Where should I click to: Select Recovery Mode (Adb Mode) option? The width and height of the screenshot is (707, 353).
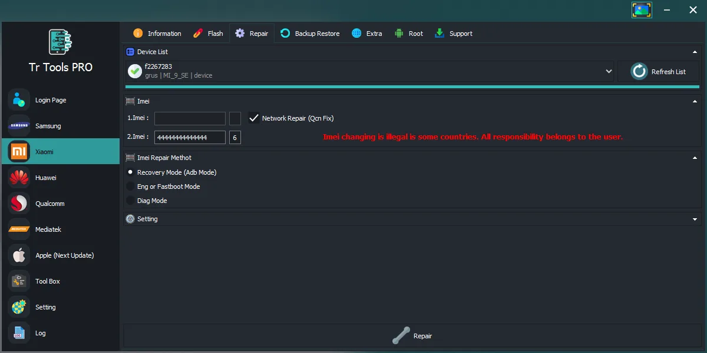130,172
